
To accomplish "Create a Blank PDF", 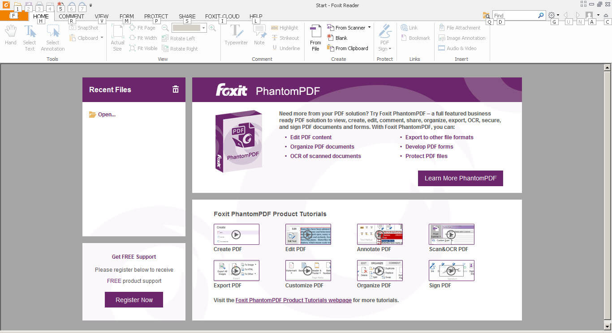I will tap(337, 38).
